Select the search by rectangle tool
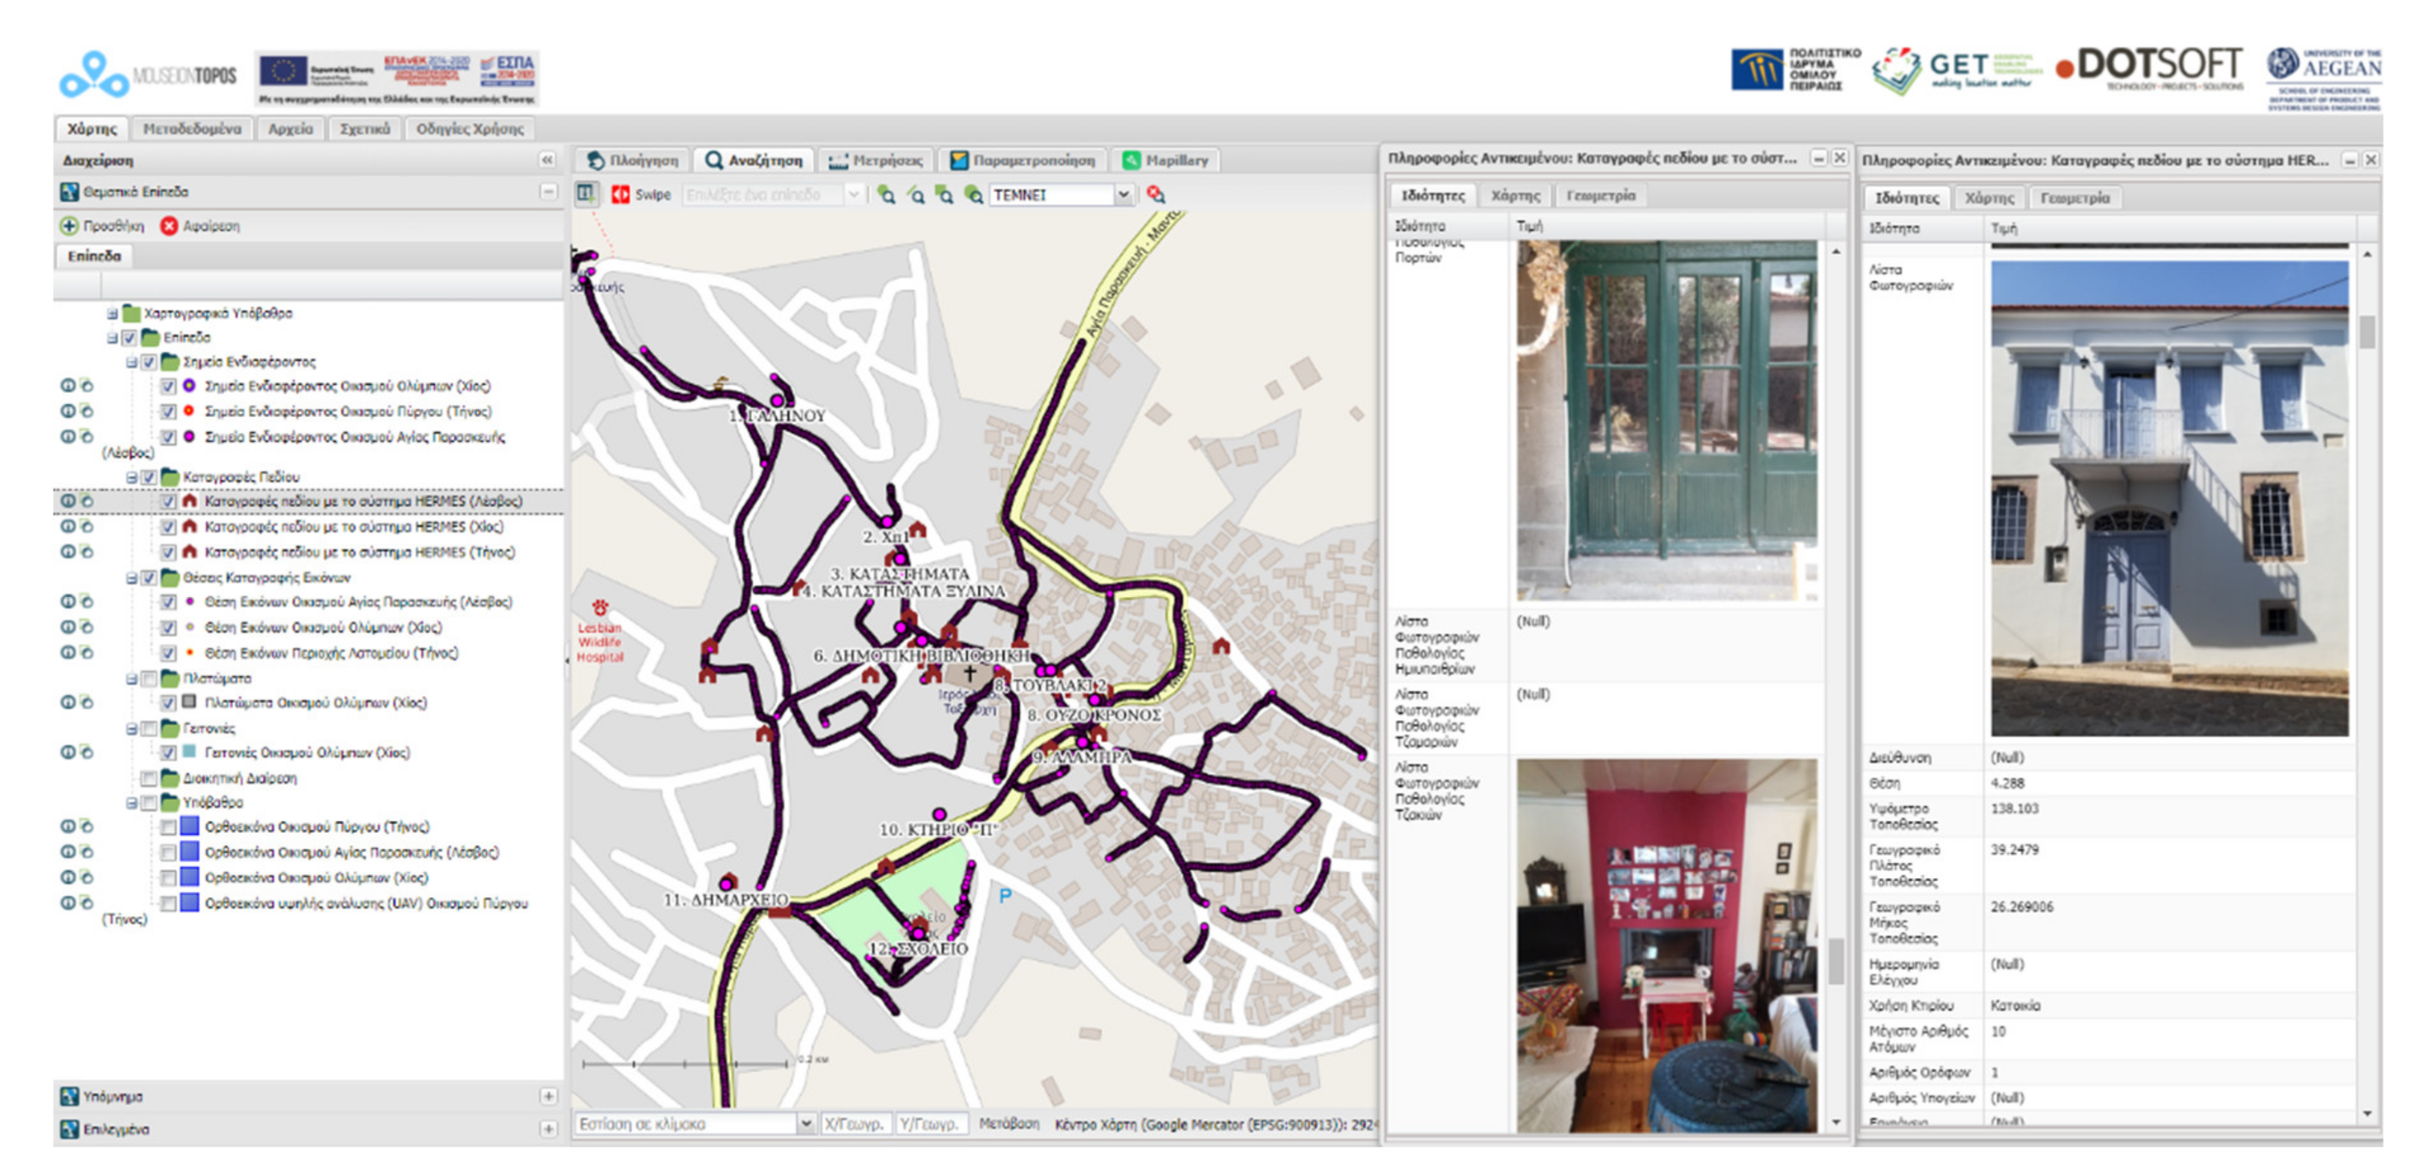 [x=945, y=195]
